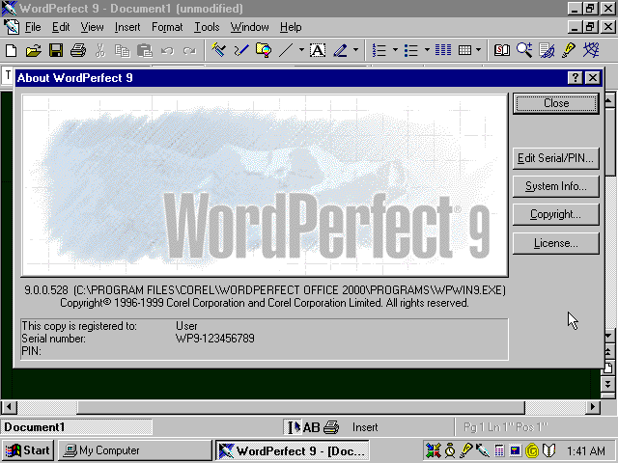This screenshot has width=618, height=463.
Task: Click the shadow cursor status bar icon
Action: click(293, 427)
